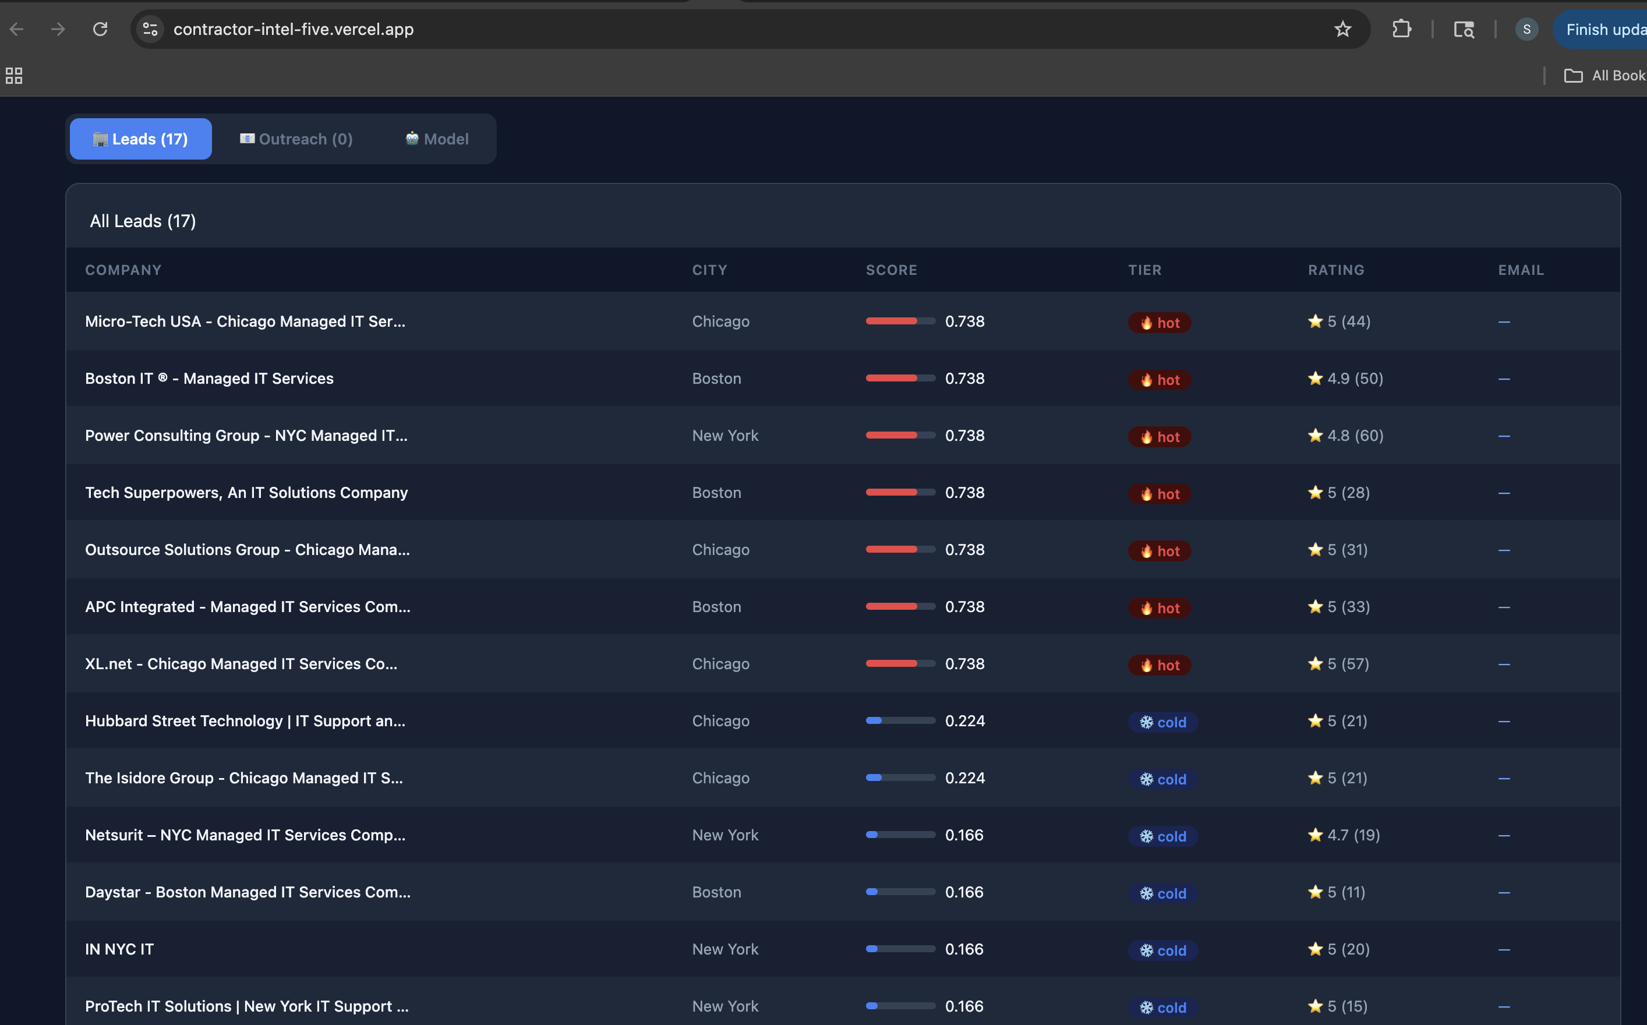1647x1025 pixels.
Task: Click the SCORE column header
Action: pyautogui.click(x=891, y=270)
